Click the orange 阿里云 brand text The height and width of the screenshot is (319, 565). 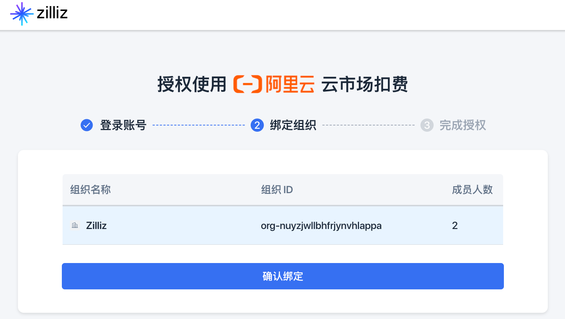[290, 84]
